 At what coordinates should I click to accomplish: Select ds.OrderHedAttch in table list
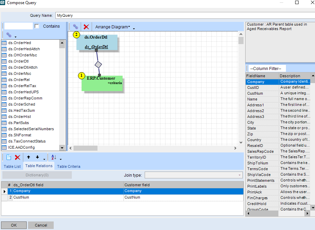pyautogui.click(x=24, y=49)
